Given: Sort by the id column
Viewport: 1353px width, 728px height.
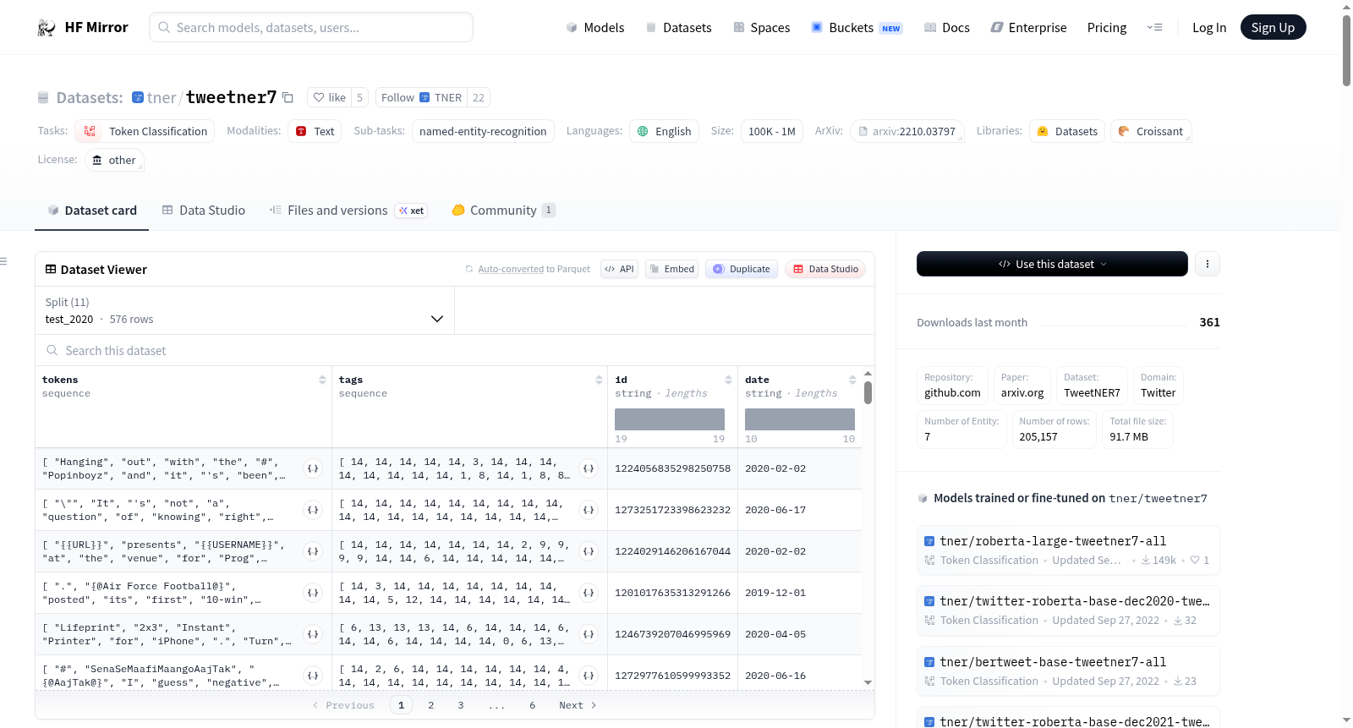Looking at the screenshot, I should pyautogui.click(x=728, y=380).
